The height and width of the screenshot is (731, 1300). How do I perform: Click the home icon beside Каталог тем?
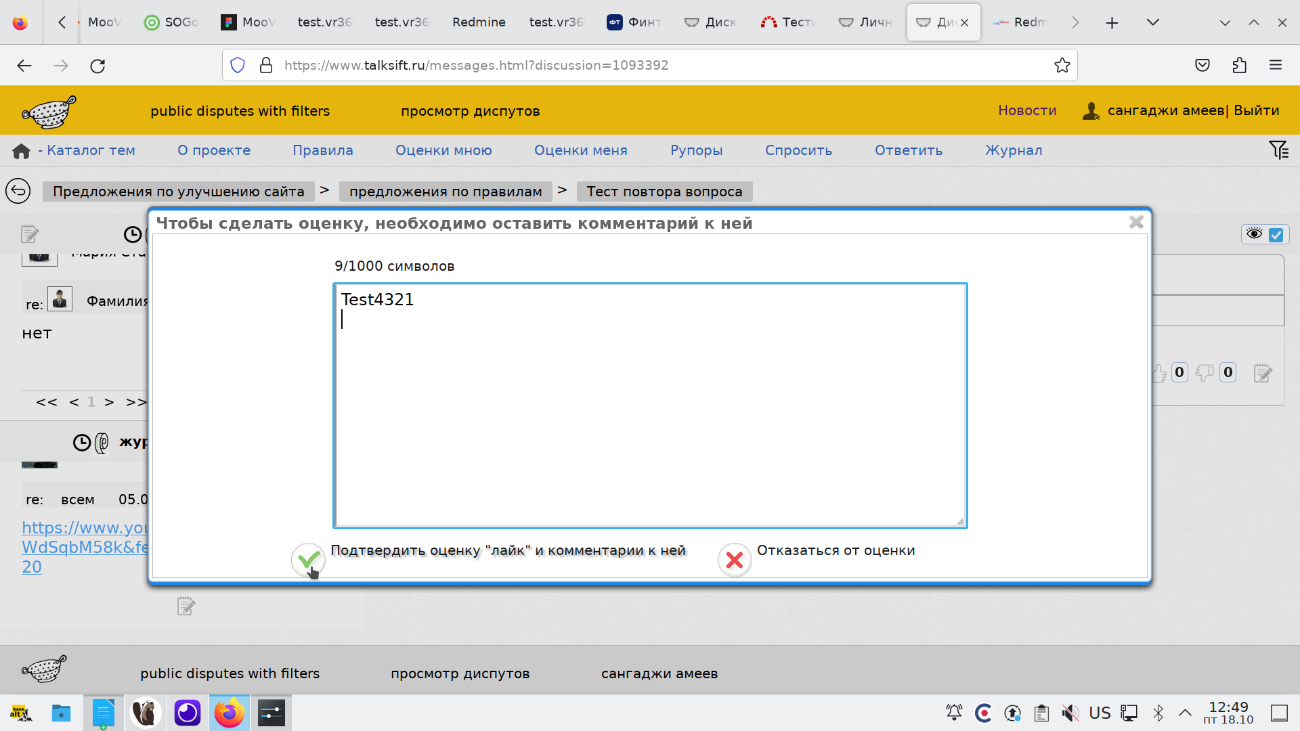pos(21,151)
